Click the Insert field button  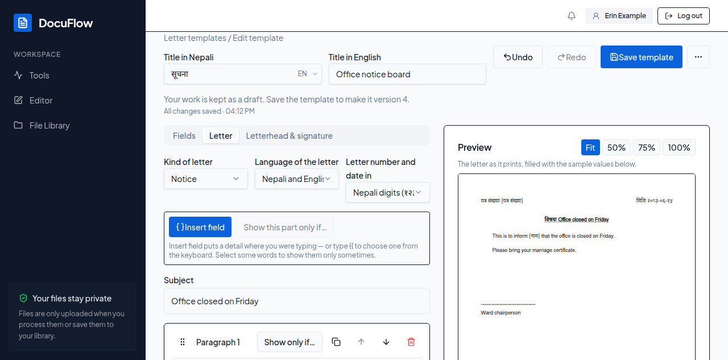pos(200,227)
